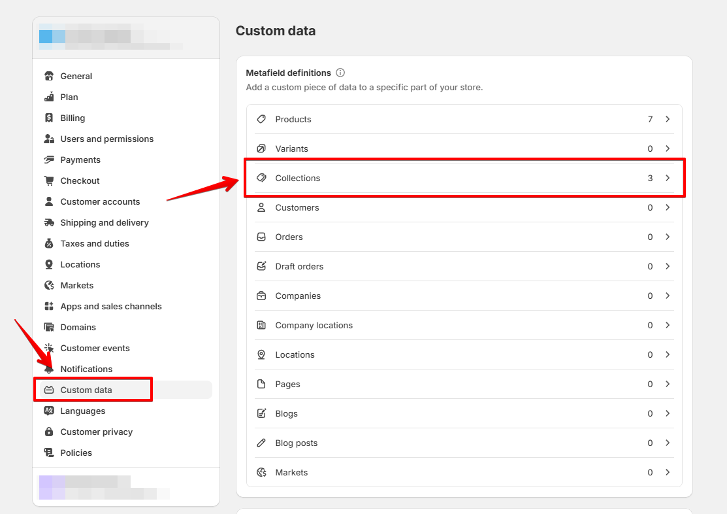
Task: Click the Metafield definitions info icon
Action: [x=340, y=73]
